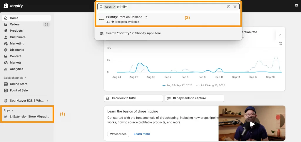Click the Watch video button
Image resolution: width=301 pixels, height=142 pixels.
(x=118, y=134)
